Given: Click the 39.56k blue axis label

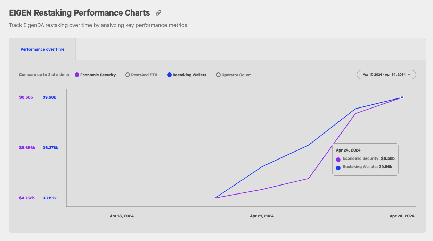Looking at the screenshot, I should 49,97.
